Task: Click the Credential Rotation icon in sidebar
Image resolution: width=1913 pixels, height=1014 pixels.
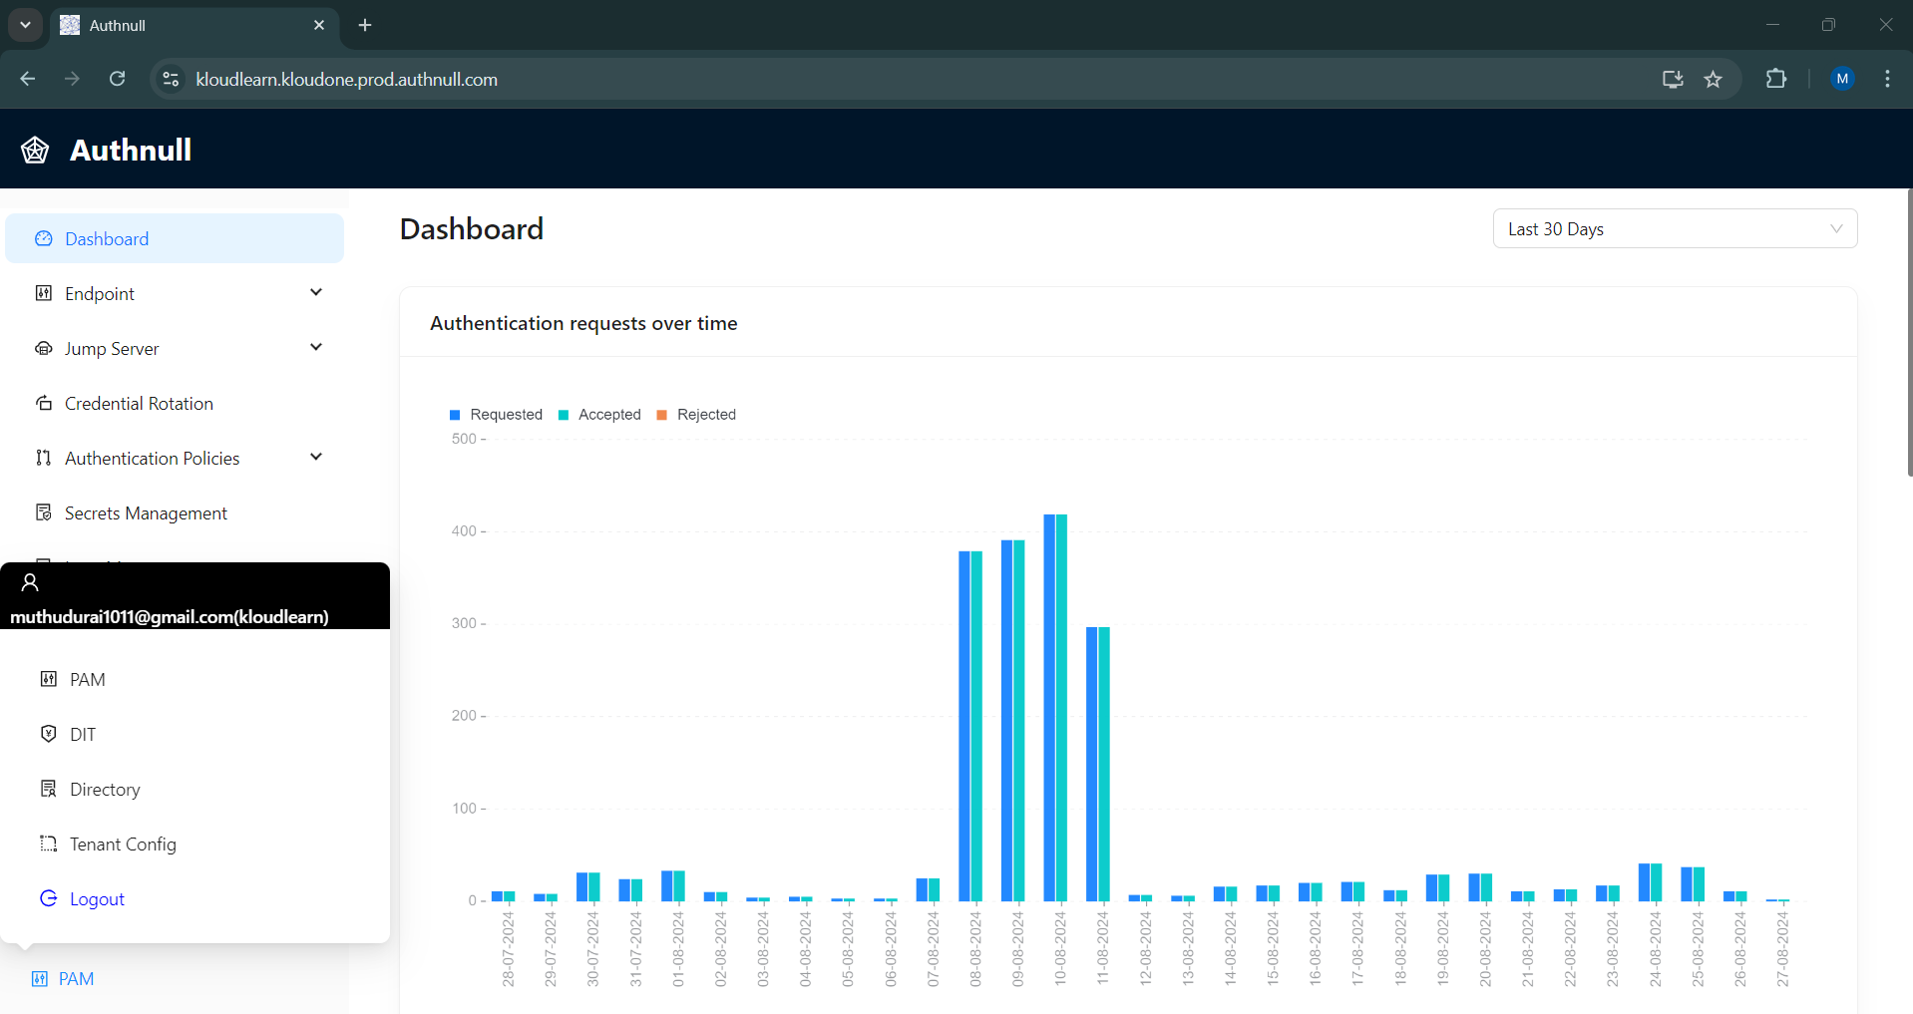Action: [x=44, y=403]
